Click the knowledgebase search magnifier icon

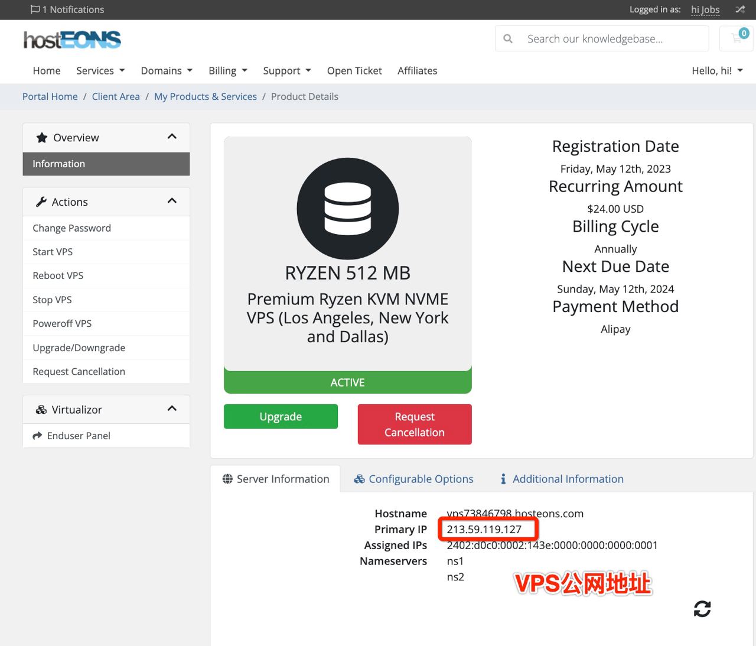point(508,39)
